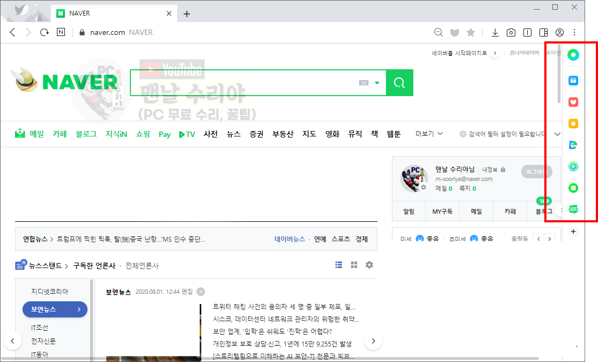Open the downloads icon in toolbar

pyautogui.click(x=495, y=32)
